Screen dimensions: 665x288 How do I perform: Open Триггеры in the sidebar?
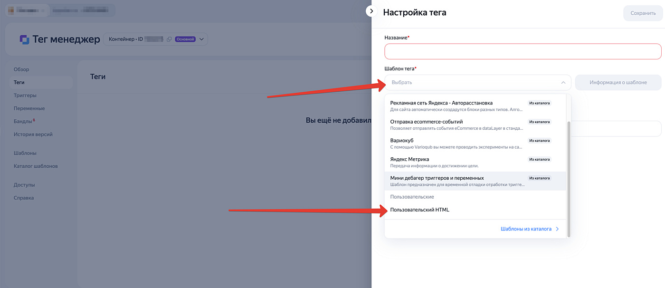25,96
